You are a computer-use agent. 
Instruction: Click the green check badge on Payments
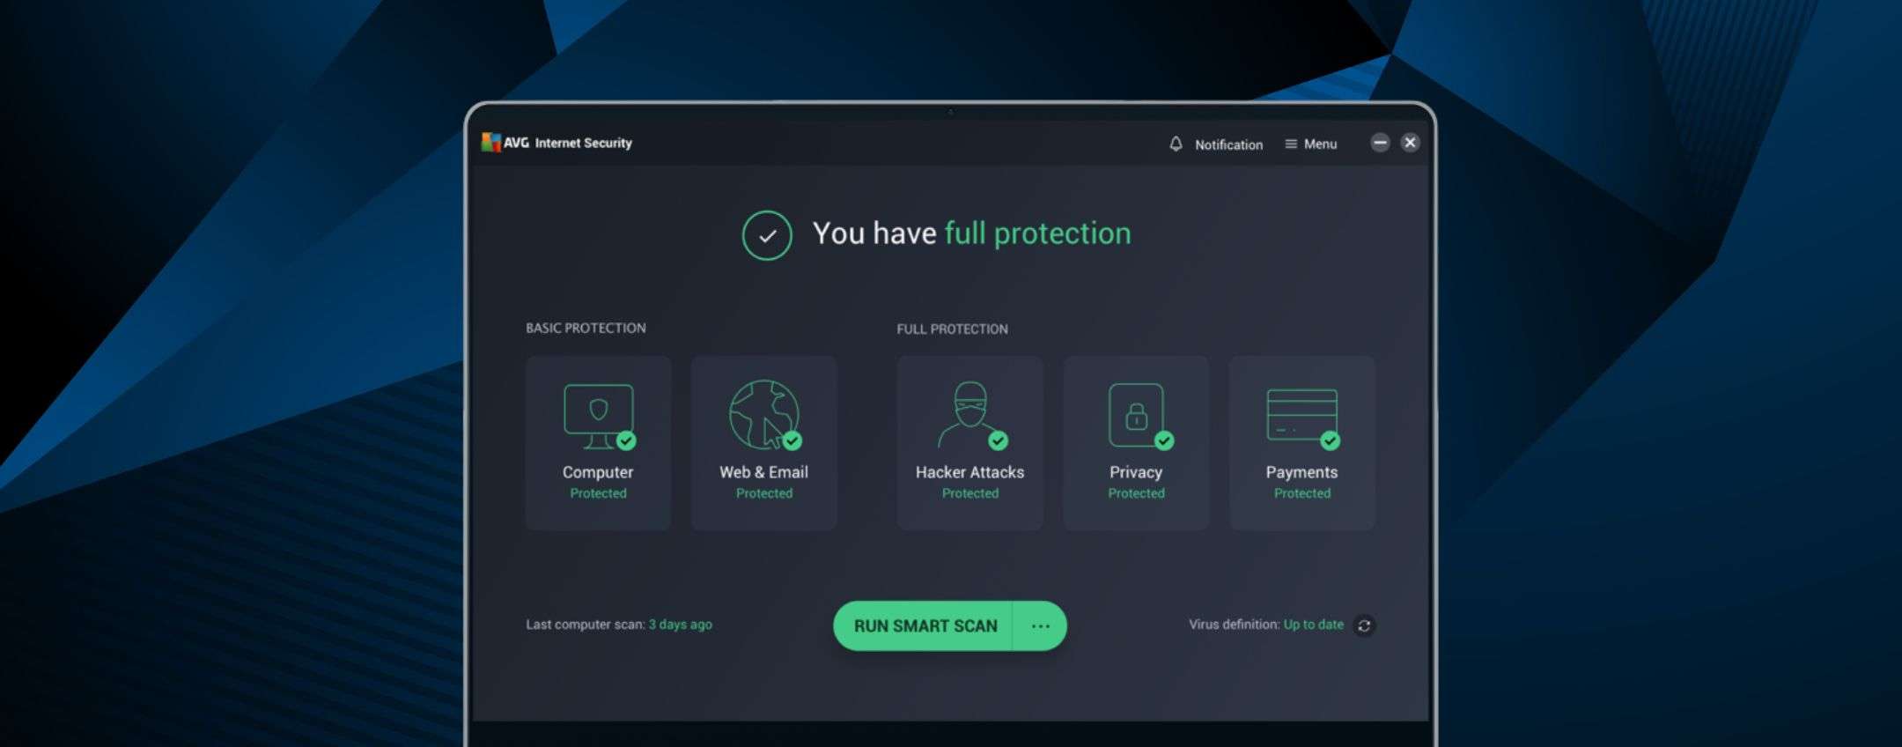pos(1330,440)
